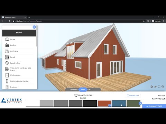Viewport: 166px width, 124px height.
Task: Click the FACADE COLOUR heading text
Action: (85, 95)
